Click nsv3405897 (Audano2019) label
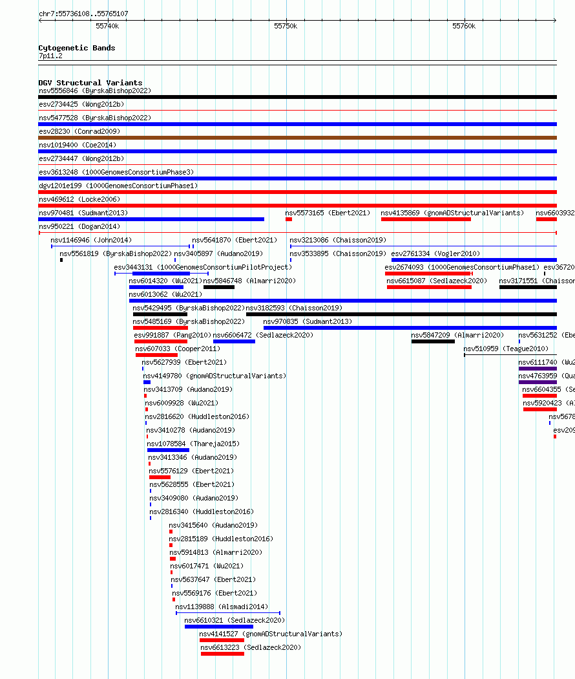The width and height of the screenshot is (575, 679). (218, 253)
